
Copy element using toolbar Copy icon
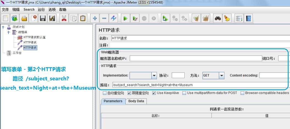click(73, 18)
